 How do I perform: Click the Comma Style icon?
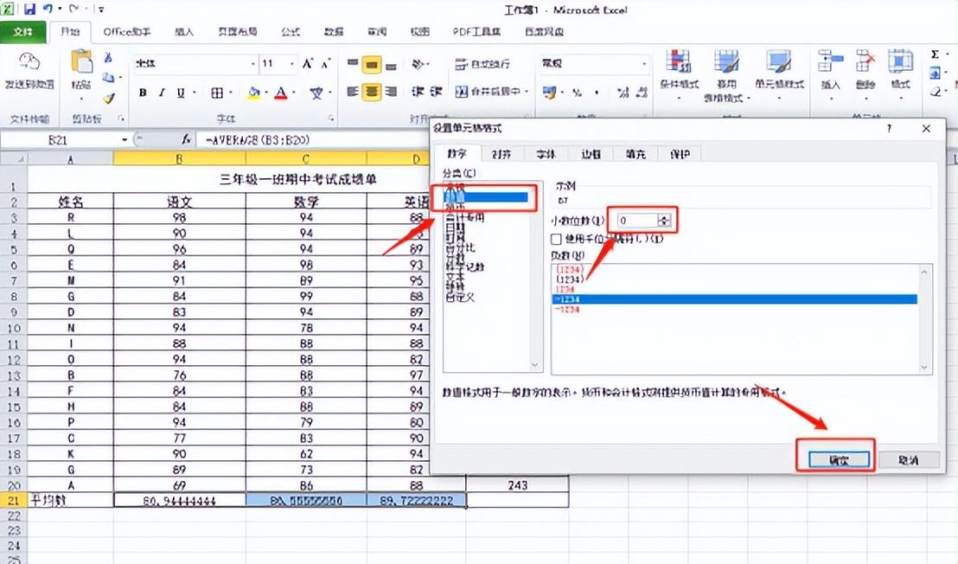(x=597, y=93)
